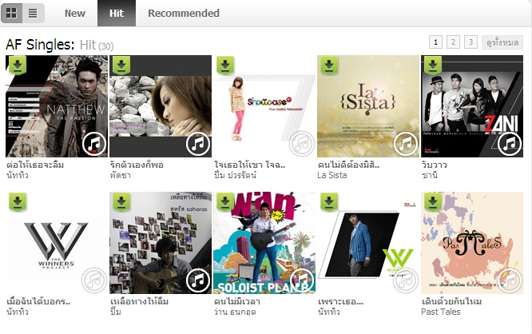Play preview on the Showcase cover
This screenshot has height=334, width=532.
pos(302,144)
